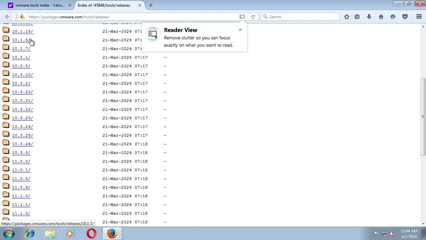Click the Firefox taskbar button
This screenshot has width=426, height=240.
112,234
